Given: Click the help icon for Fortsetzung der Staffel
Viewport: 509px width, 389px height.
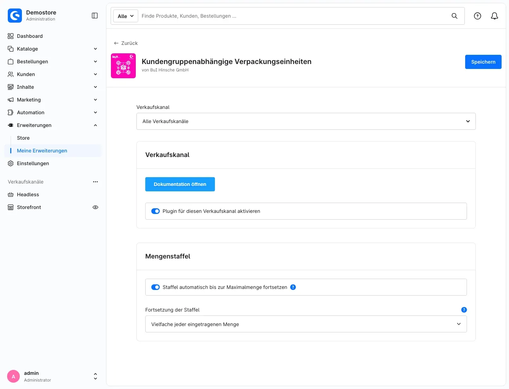Looking at the screenshot, I should pyautogui.click(x=464, y=310).
